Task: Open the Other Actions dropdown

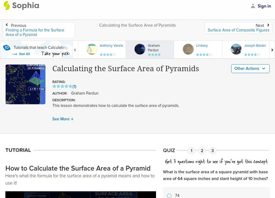Action: pos(250,68)
